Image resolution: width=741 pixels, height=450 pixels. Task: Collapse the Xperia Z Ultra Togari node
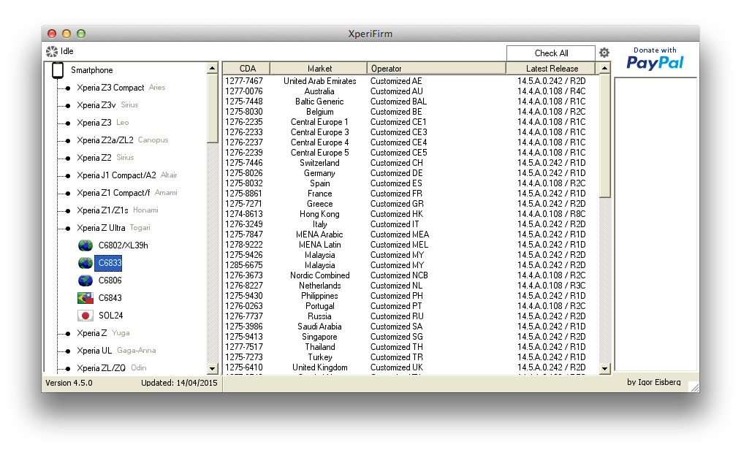67,229
